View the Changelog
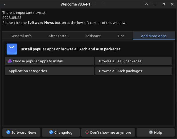The image size is (177, 139). pos(61,132)
